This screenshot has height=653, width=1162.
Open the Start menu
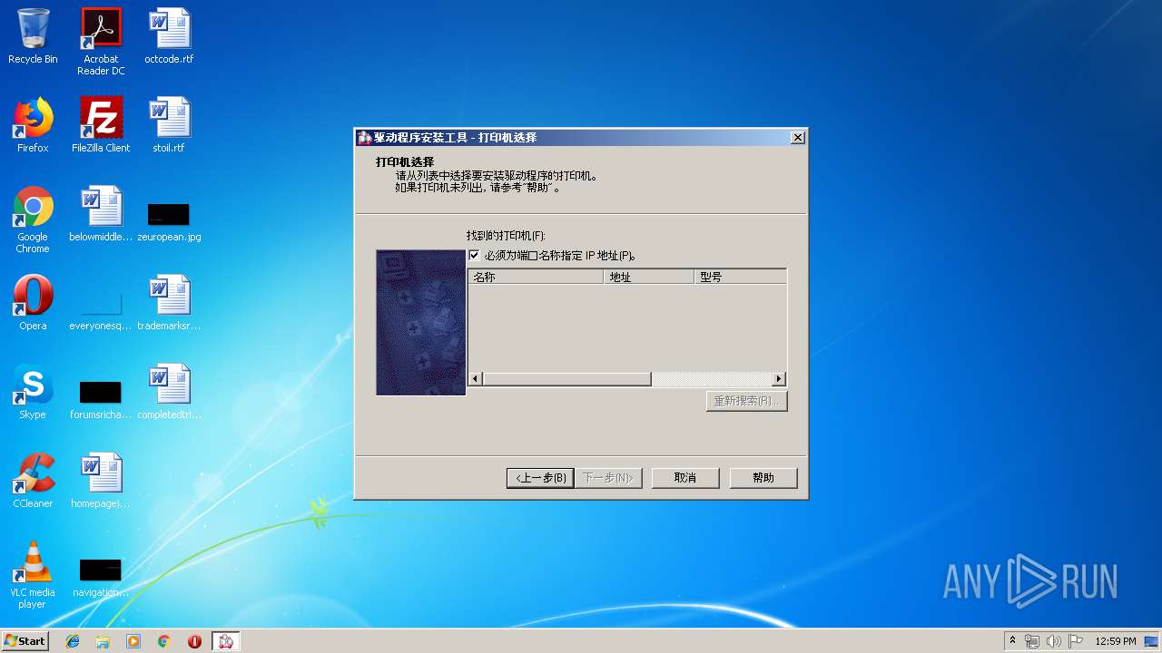tap(25, 641)
